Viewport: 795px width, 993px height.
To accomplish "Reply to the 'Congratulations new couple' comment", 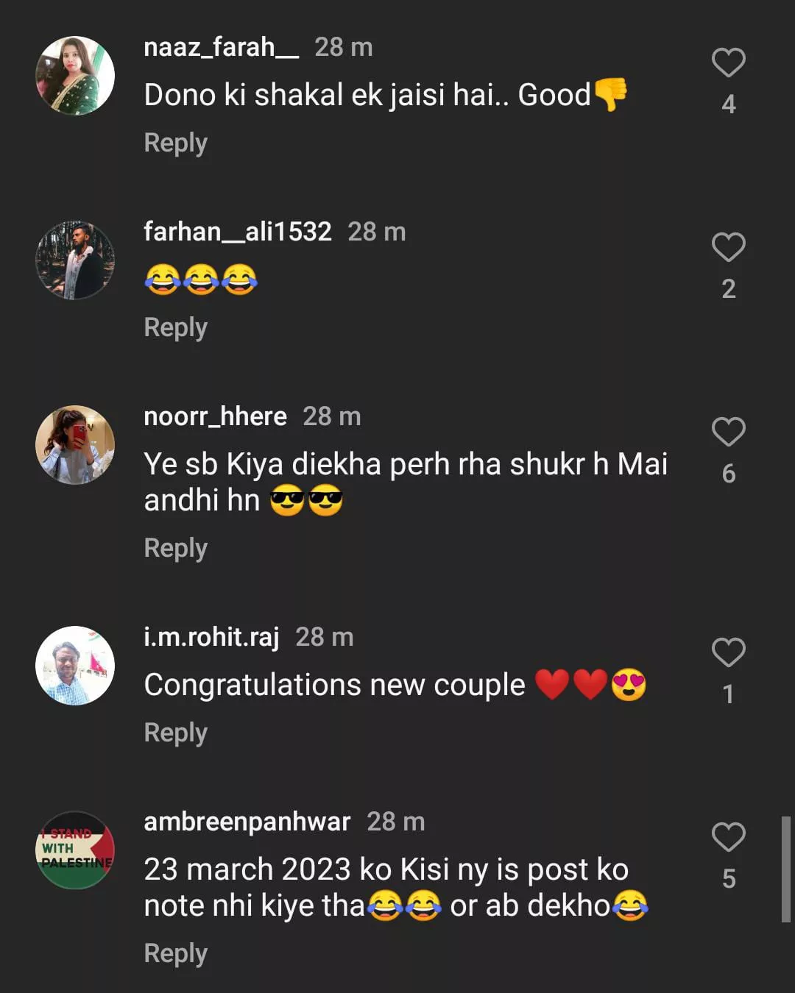I will [175, 733].
